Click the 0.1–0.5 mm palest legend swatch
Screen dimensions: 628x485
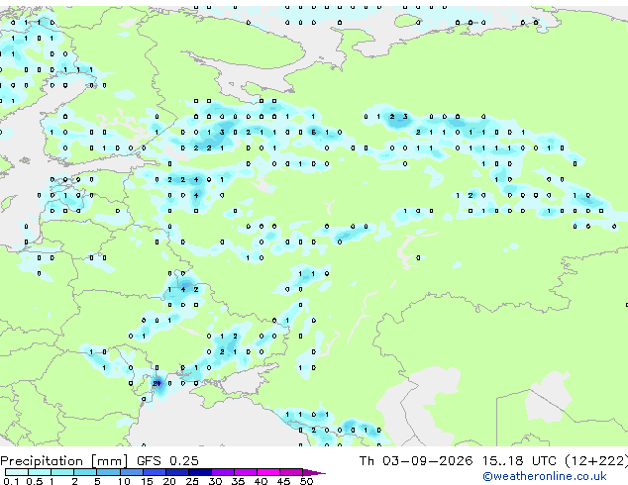tap(17, 472)
